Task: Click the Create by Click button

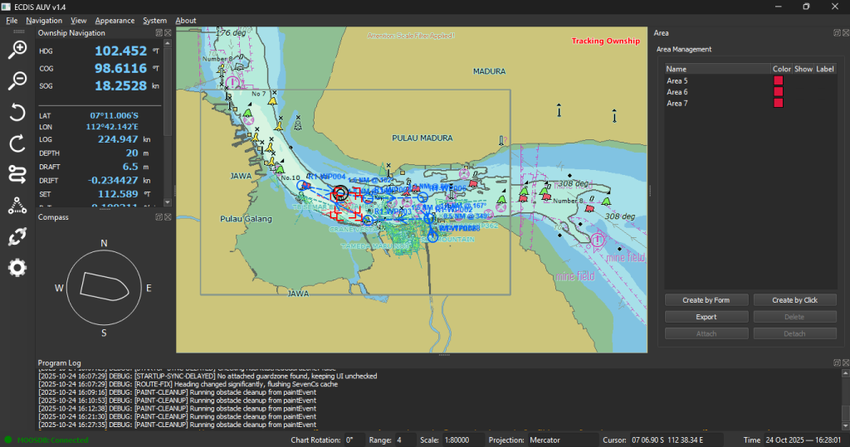Action: (794, 300)
